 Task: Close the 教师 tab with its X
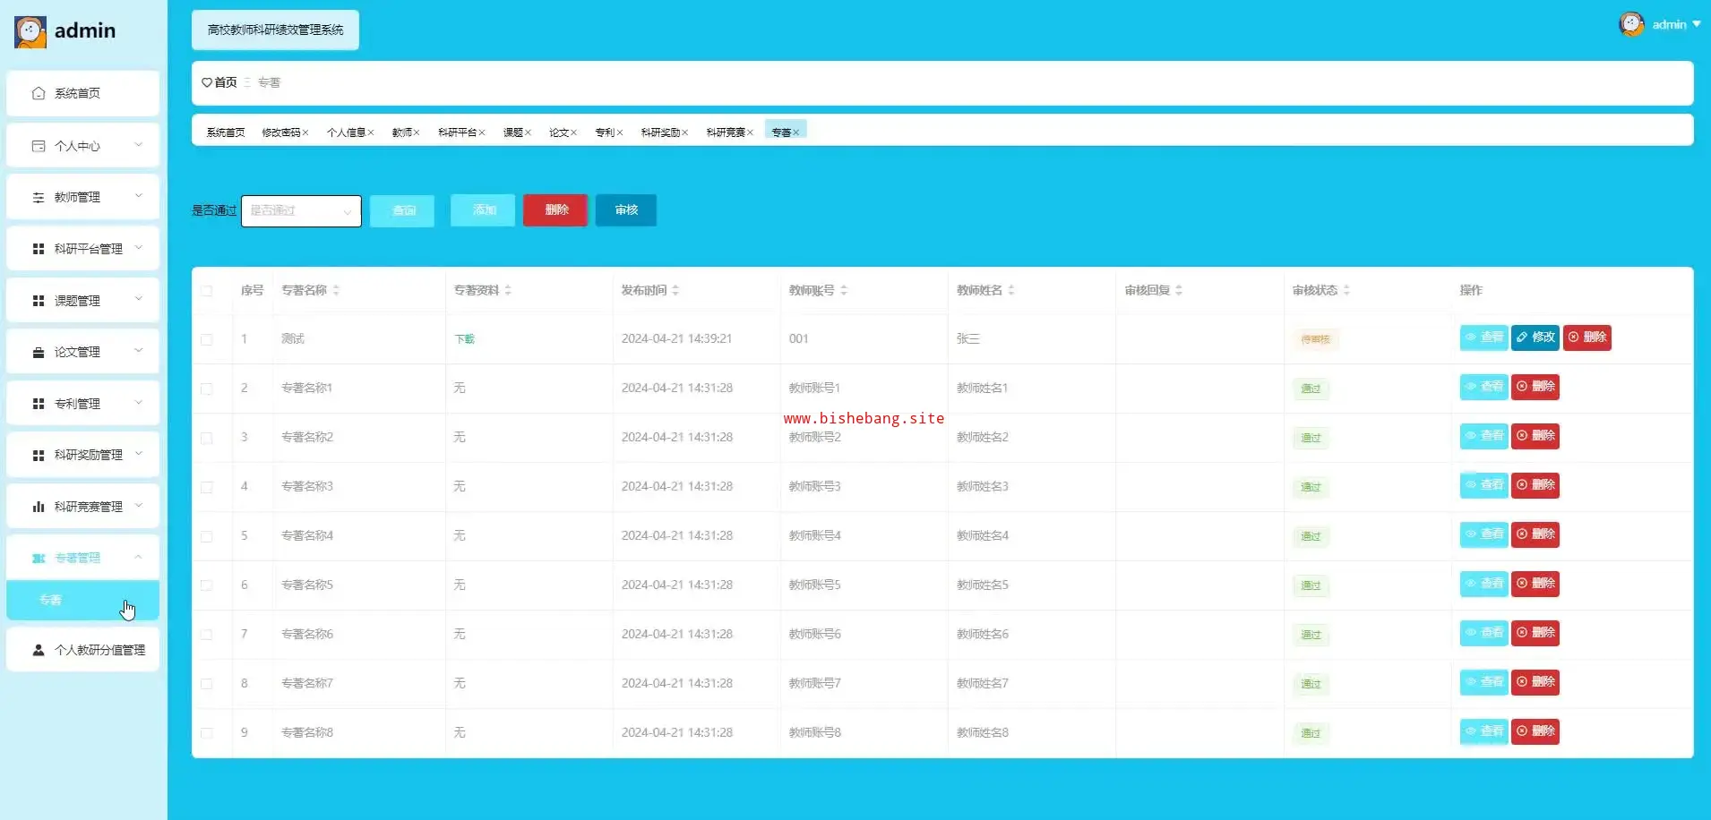[417, 132]
